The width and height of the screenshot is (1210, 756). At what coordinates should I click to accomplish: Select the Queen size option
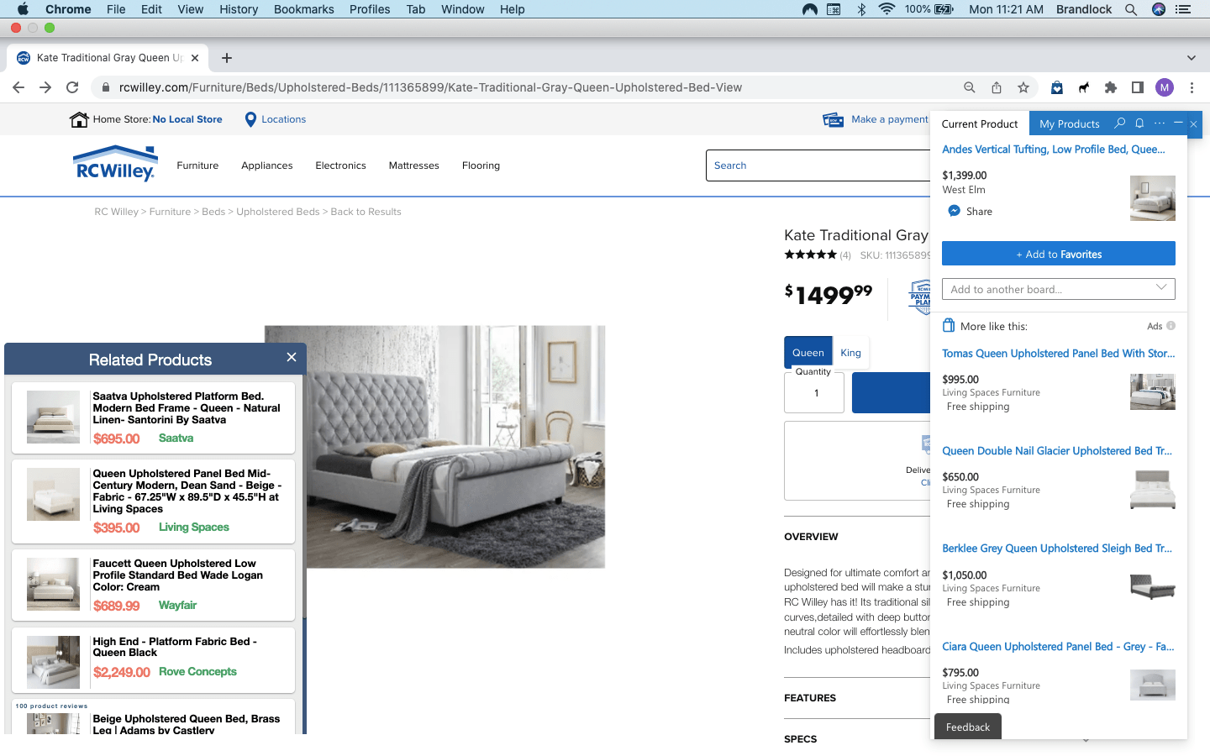point(808,352)
